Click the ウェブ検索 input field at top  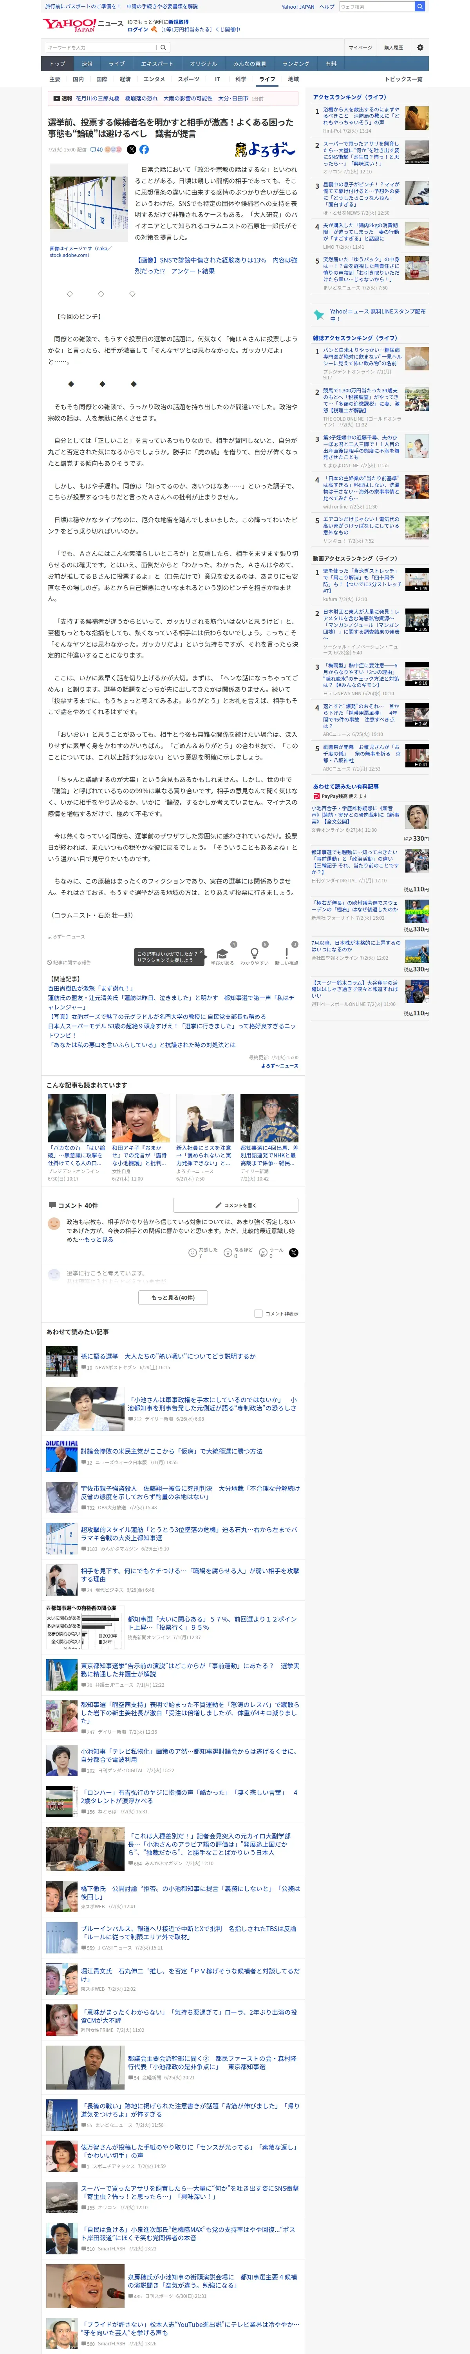pos(377,6)
